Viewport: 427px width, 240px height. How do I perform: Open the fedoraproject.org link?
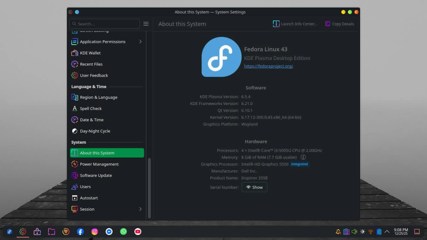(x=269, y=66)
